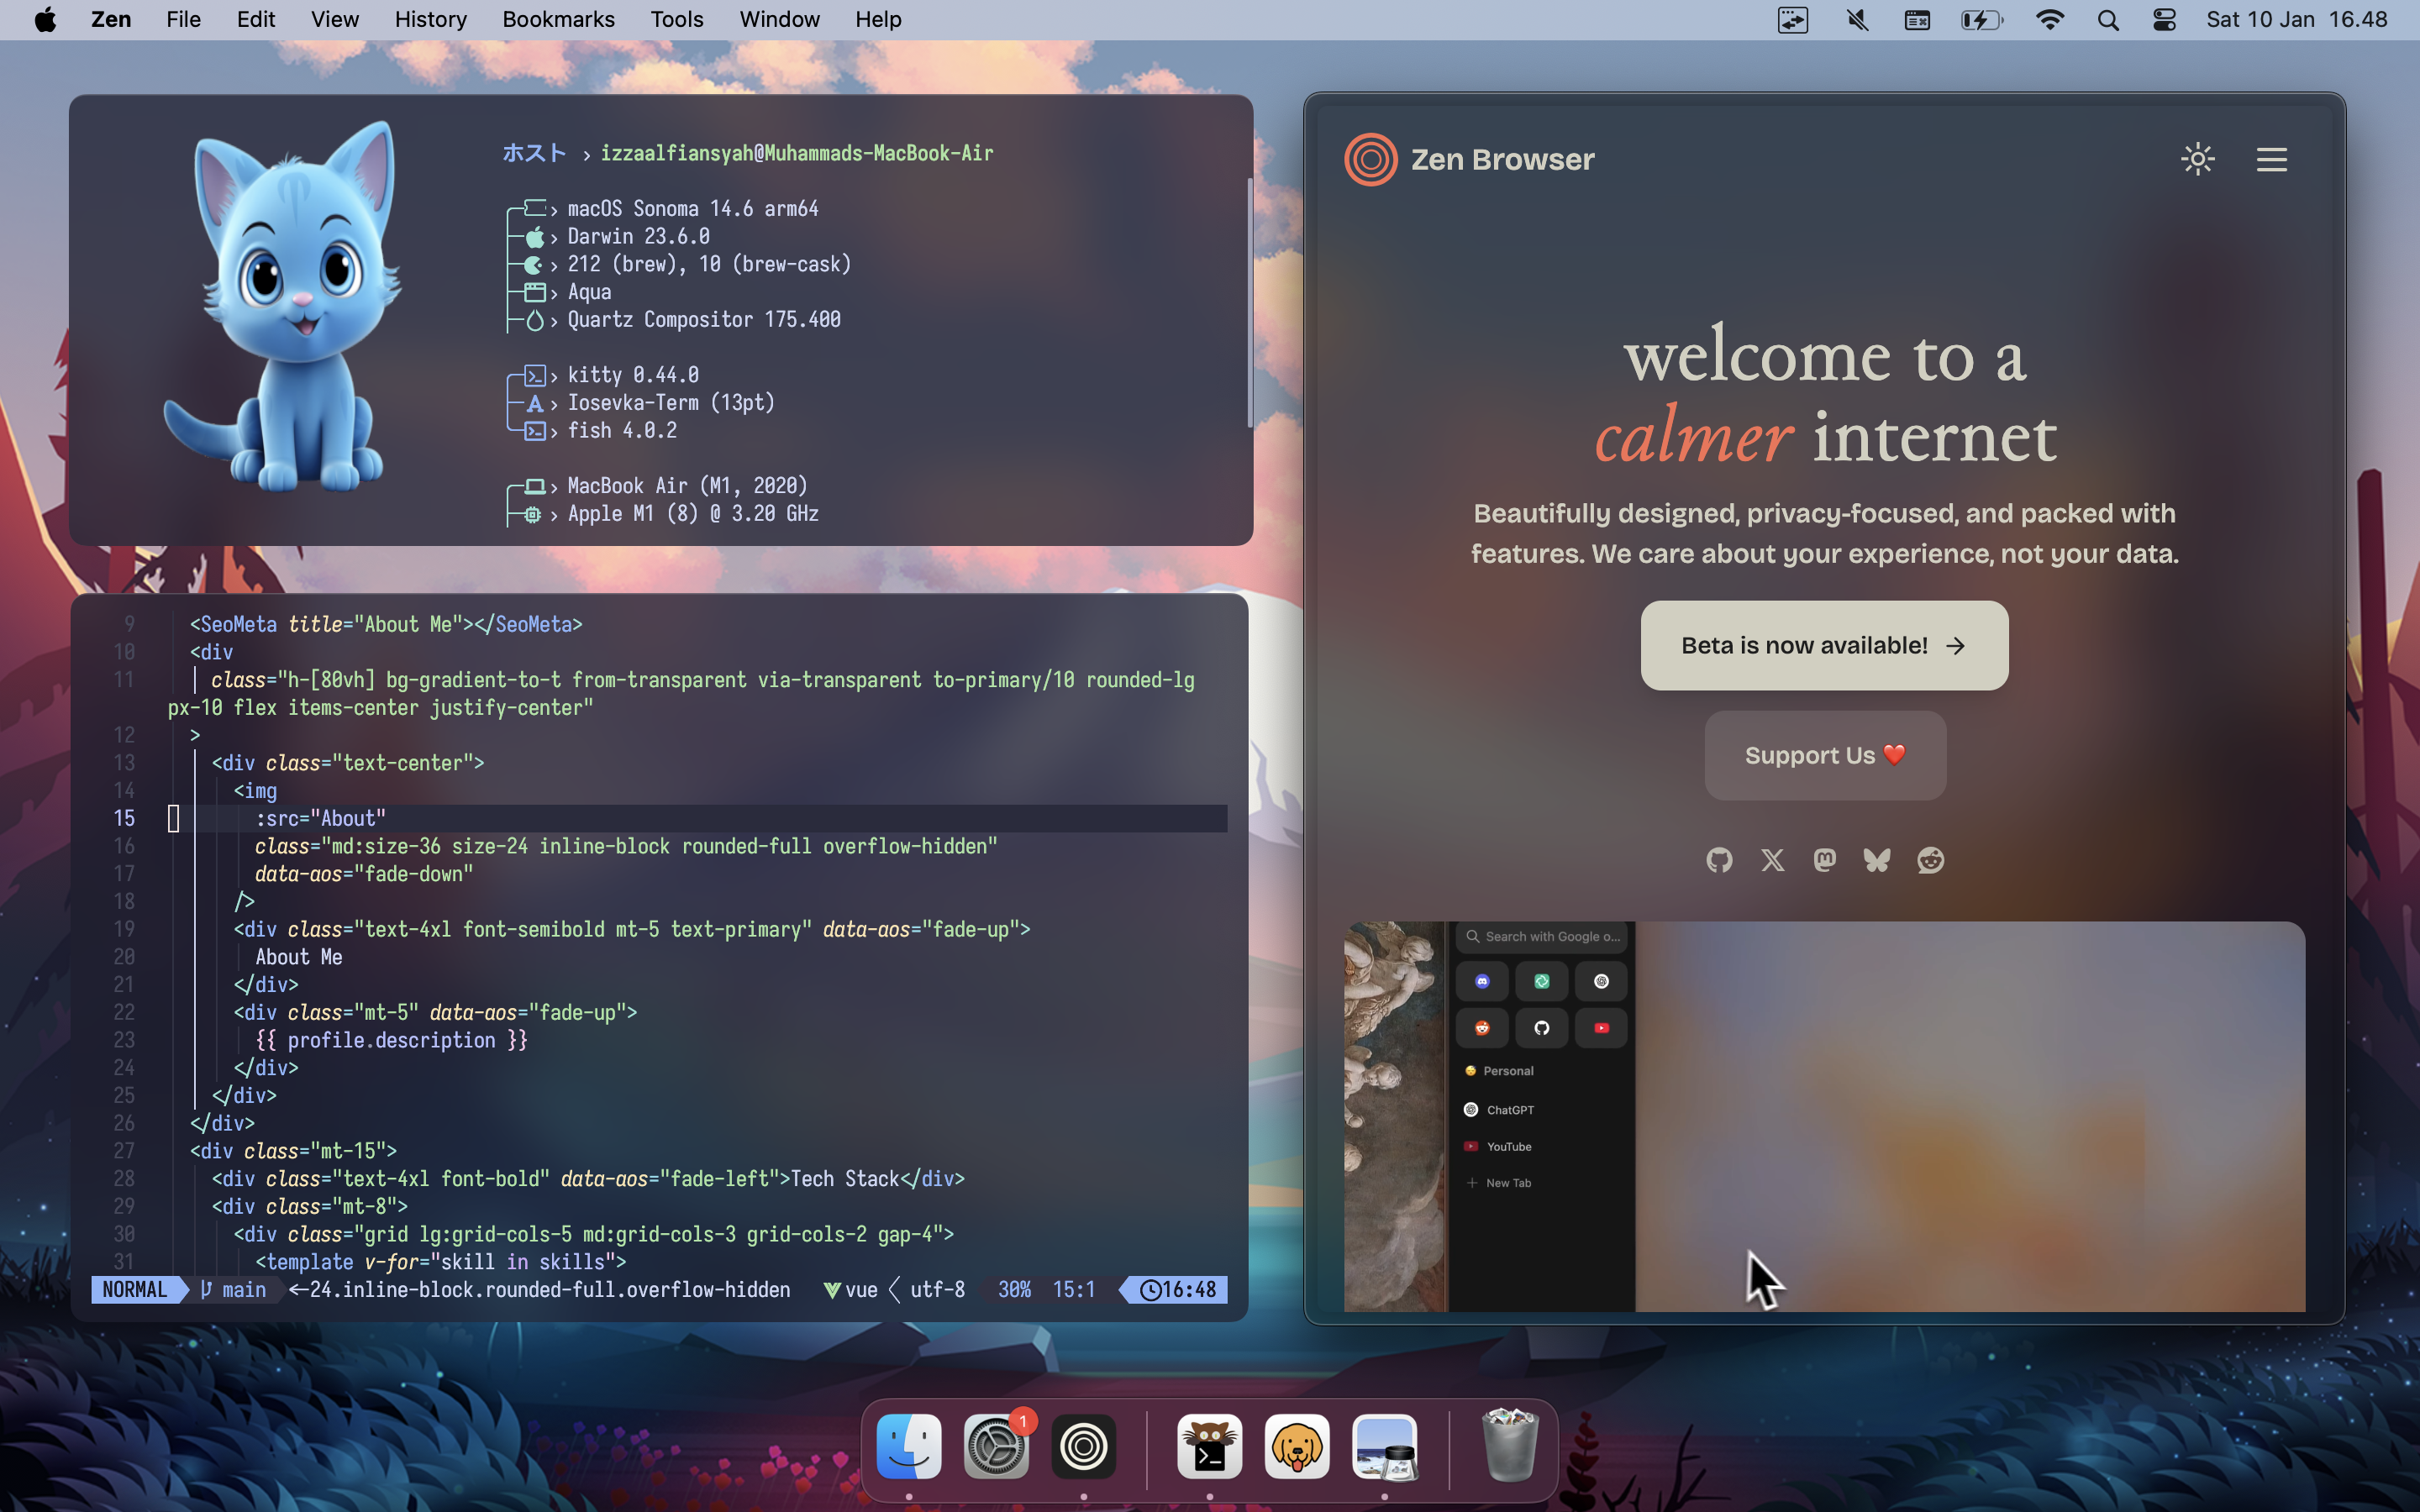Click the Mastodon social icon
This screenshot has height=1512, width=2420.
coord(1824,860)
